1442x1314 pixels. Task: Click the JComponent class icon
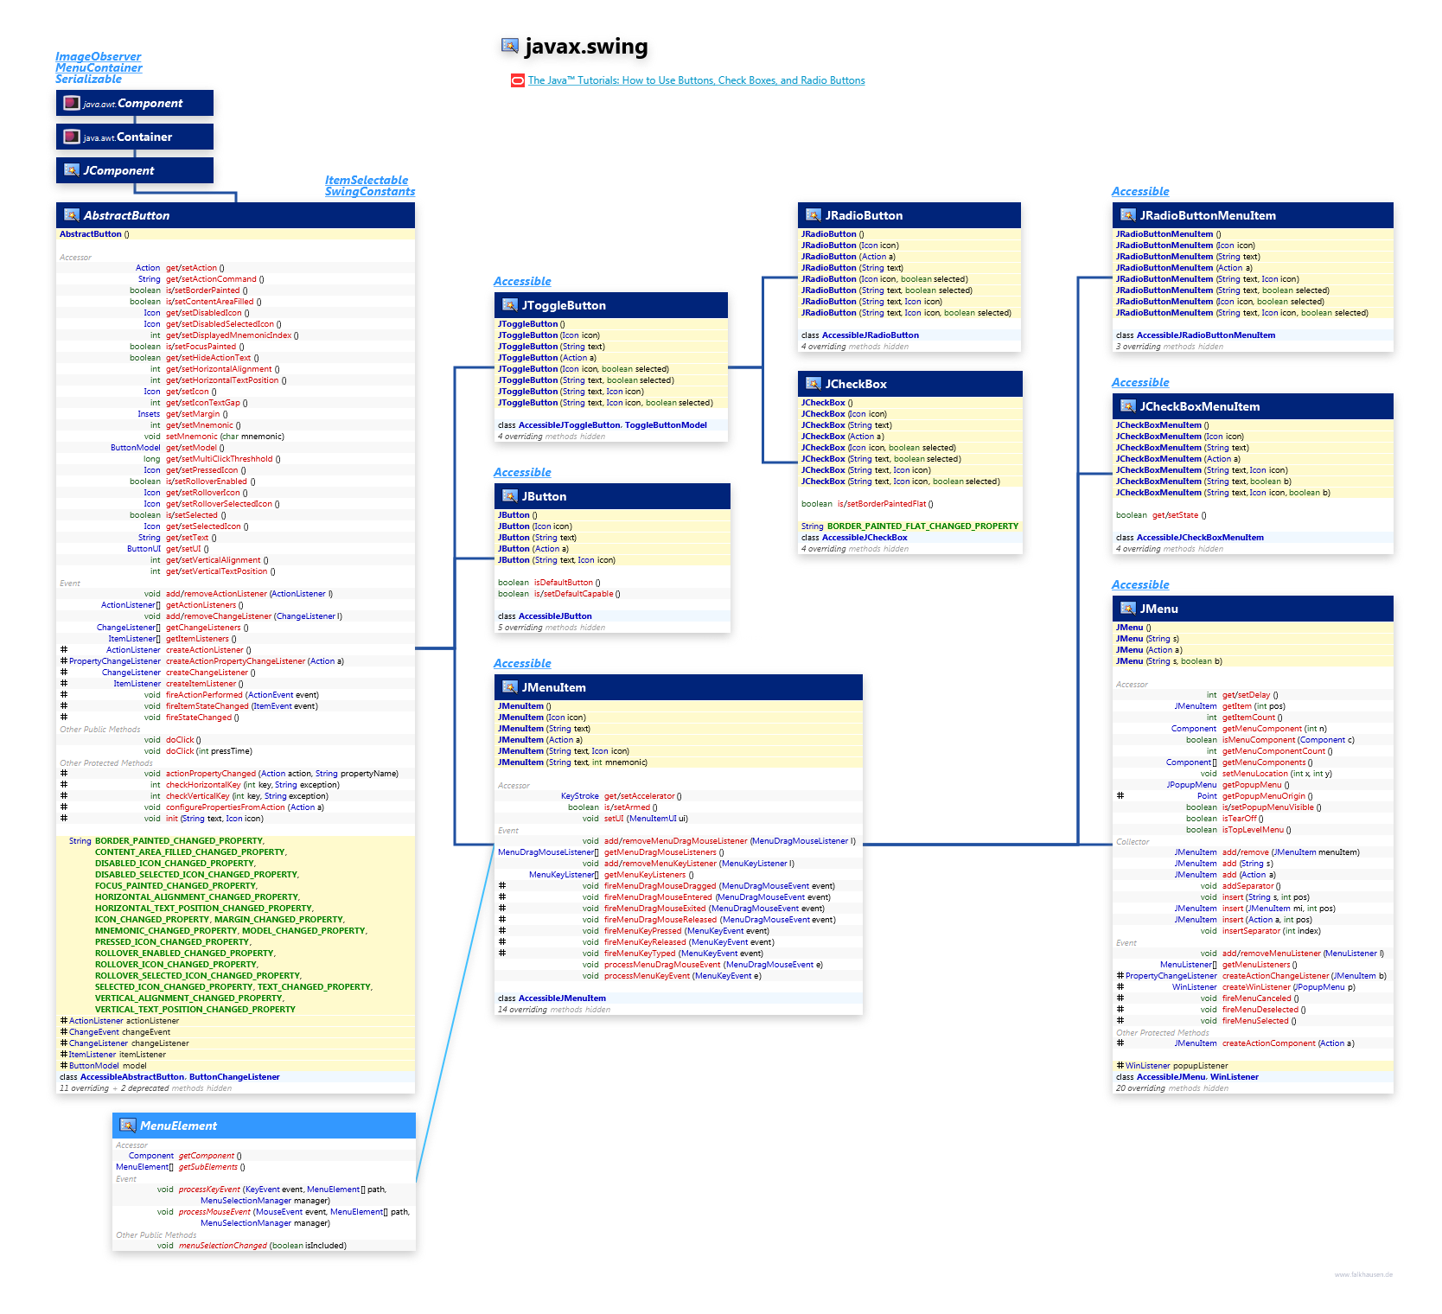click(x=72, y=170)
